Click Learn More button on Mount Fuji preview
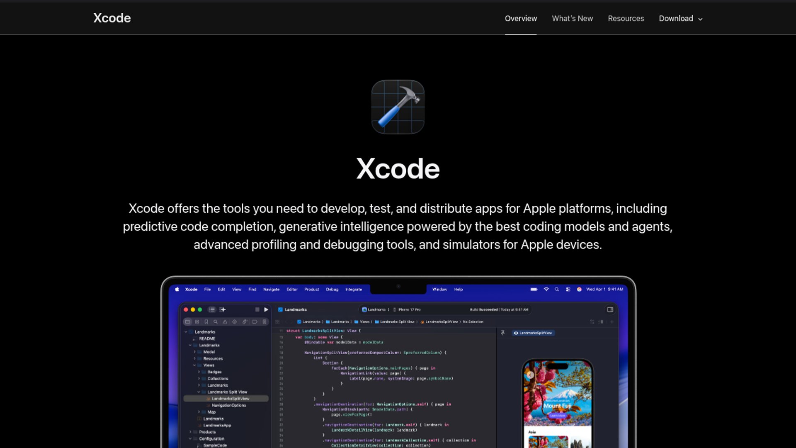This screenshot has width=796, height=448. click(x=558, y=415)
